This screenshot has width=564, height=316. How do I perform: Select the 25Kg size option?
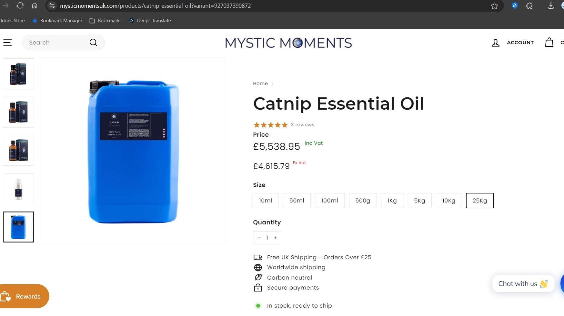[x=480, y=201]
